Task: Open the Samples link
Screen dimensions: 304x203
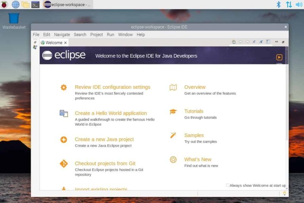Action: point(194,136)
